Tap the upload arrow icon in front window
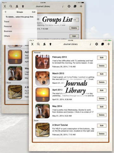114x153 pixels. coord(50,44)
